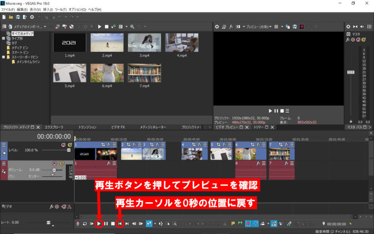Click the Record microphone icon in transport
This screenshot has width=374, height=234.
pos(78,223)
